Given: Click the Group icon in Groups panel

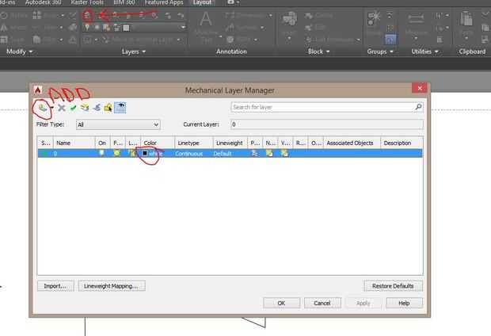Looking at the screenshot, I should (373, 18).
